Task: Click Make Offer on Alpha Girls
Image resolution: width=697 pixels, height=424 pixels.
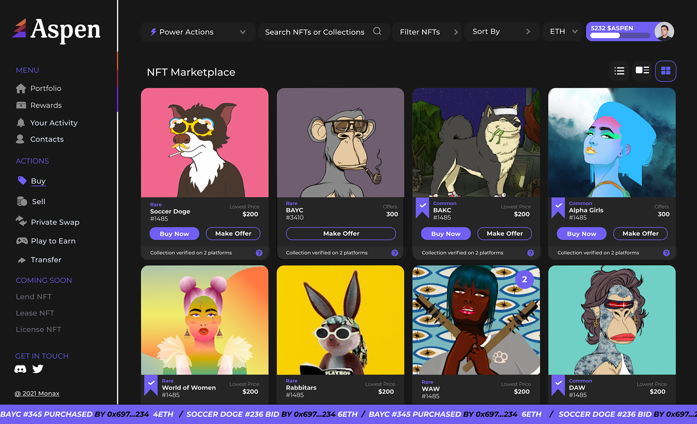Action: 640,234
